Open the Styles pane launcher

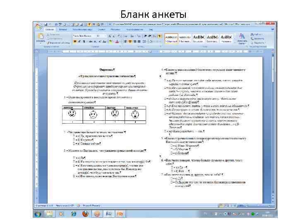coord(247,46)
